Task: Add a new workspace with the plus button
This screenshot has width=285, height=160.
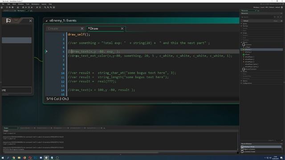Action: click(x=31, y=11)
